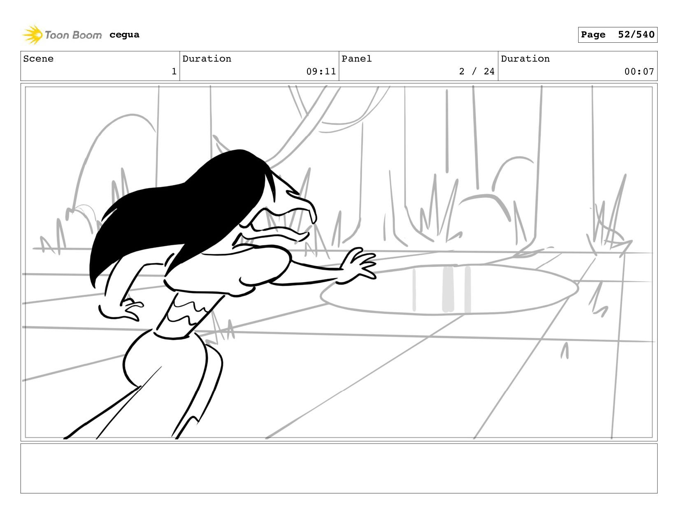Click the panel count 2 / 24

coord(477,72)
